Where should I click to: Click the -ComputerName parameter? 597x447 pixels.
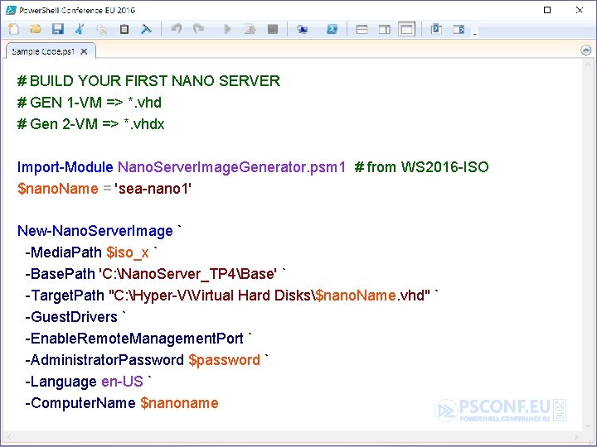click(x=80, y=403)
